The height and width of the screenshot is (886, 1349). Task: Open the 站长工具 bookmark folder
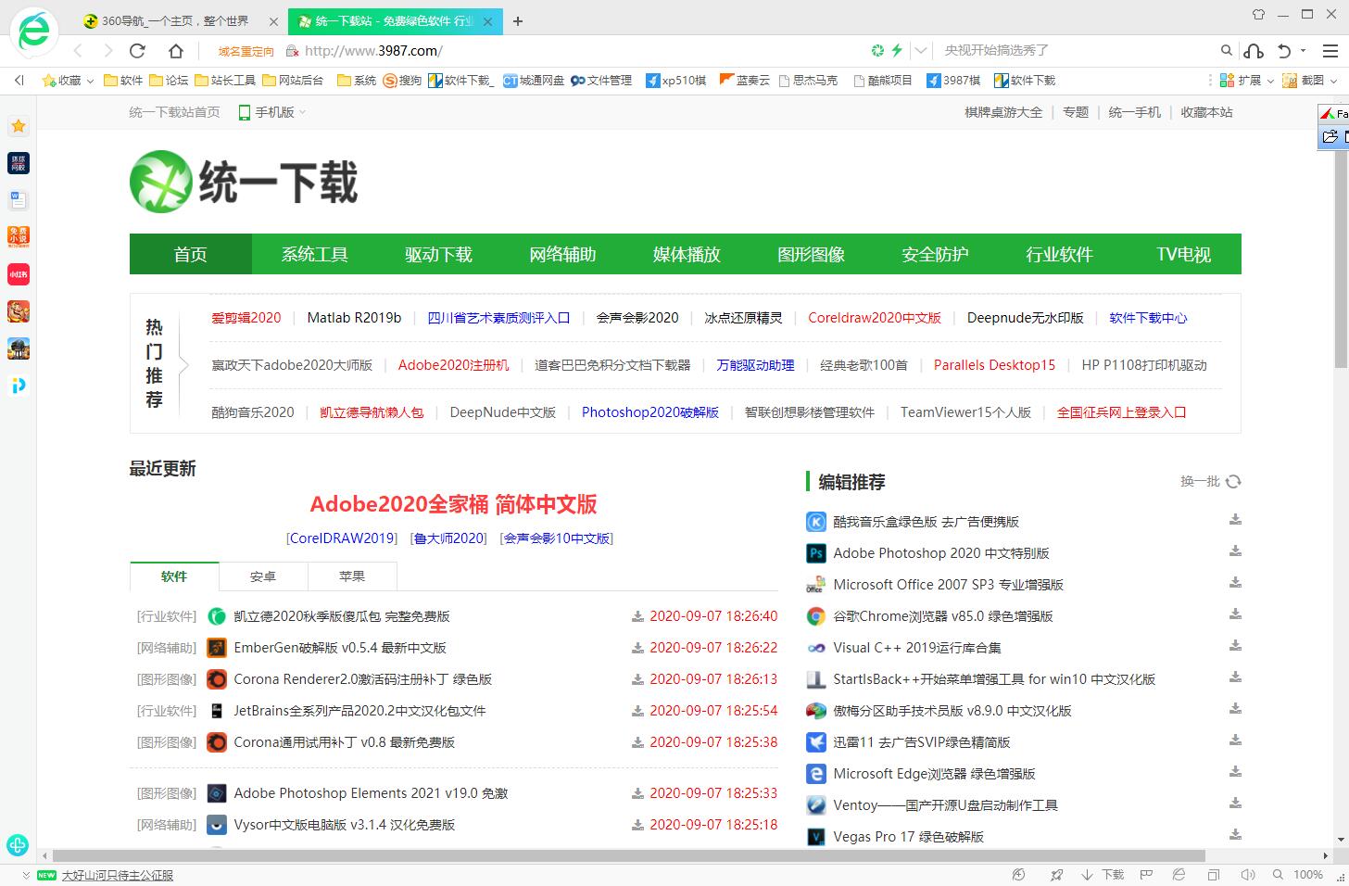pyautogui.click(x=225, y=81)
